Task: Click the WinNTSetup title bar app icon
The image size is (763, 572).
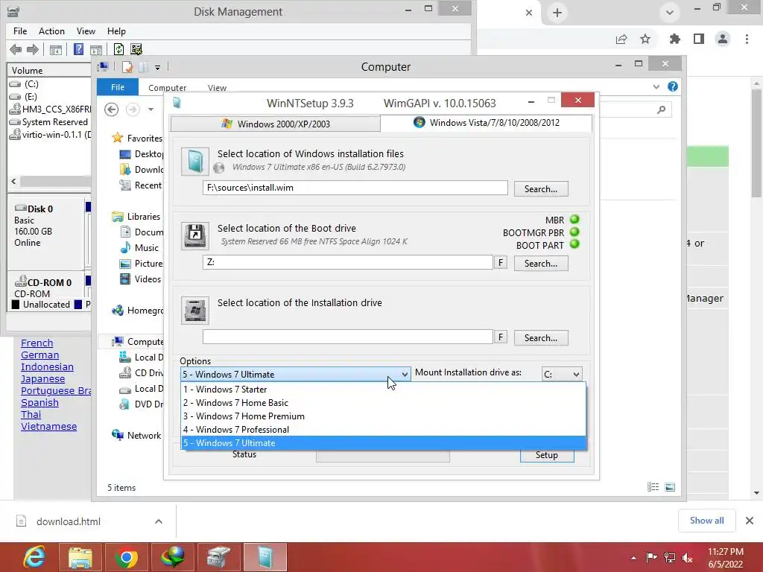Action: [x=177, y=103]
